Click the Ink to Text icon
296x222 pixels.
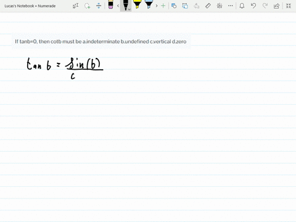click(197, 6)
